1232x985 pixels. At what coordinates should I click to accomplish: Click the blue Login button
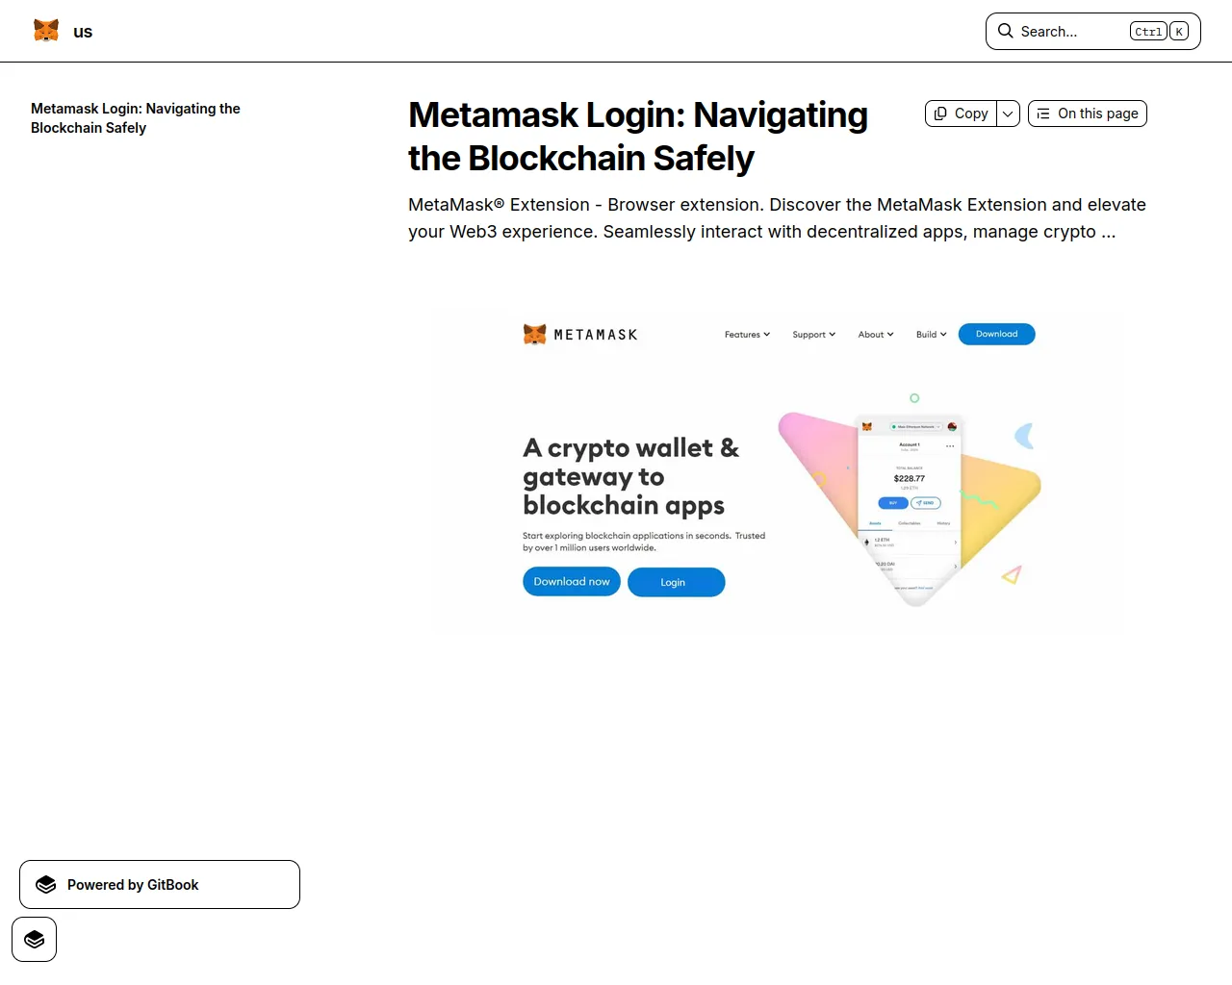click(676, 582)
